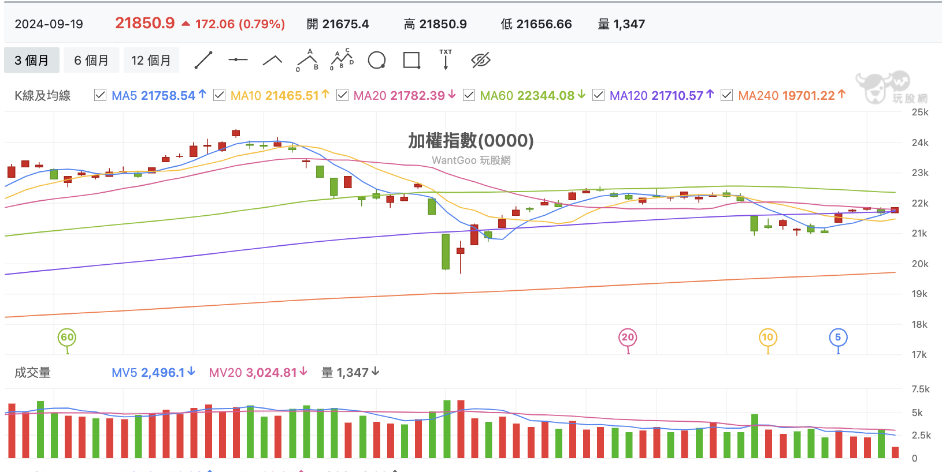Switch to the 12 個月 range
The image size is (942, 472).
(x=151, y=60)
